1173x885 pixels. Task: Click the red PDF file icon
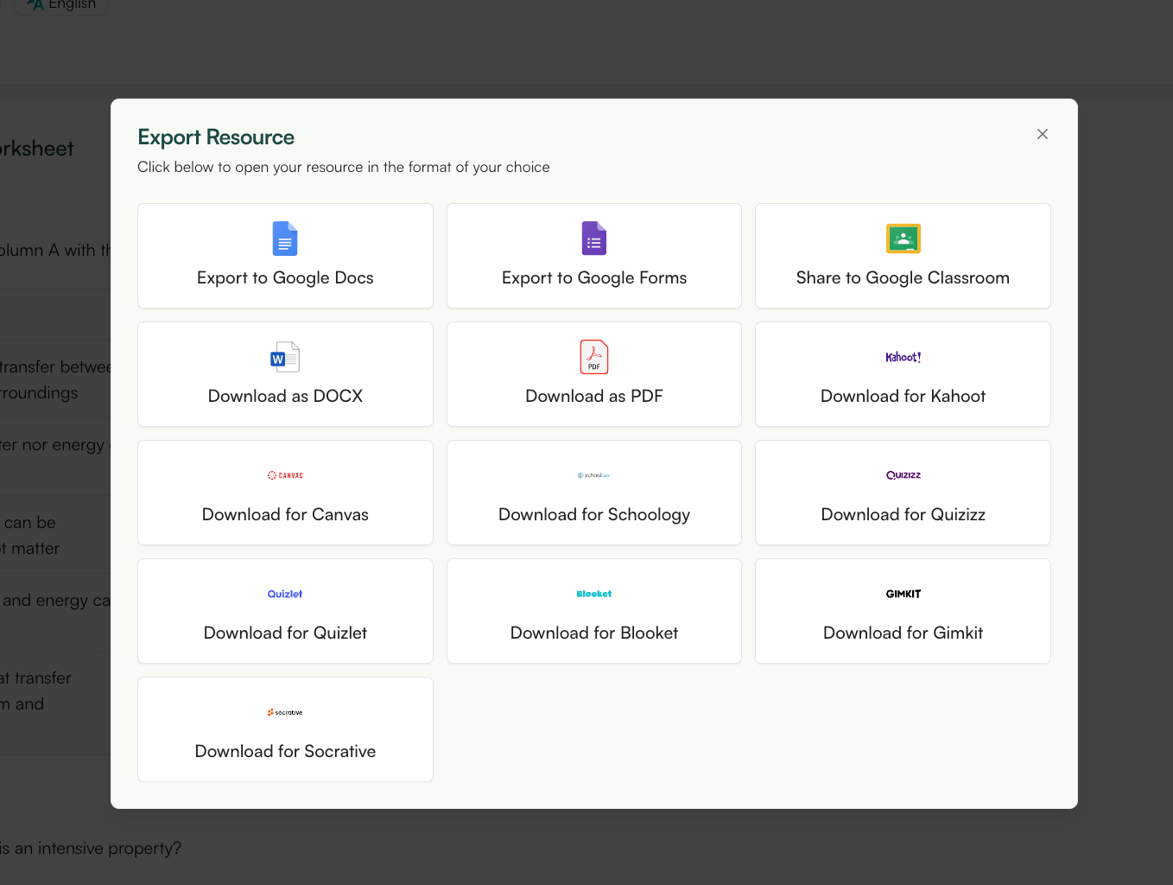click(x=593, y=357)
